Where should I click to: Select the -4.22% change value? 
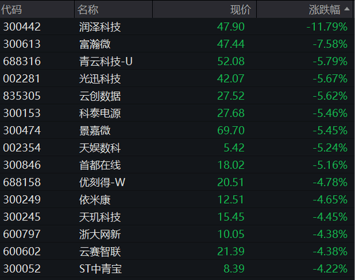[330, 268]
